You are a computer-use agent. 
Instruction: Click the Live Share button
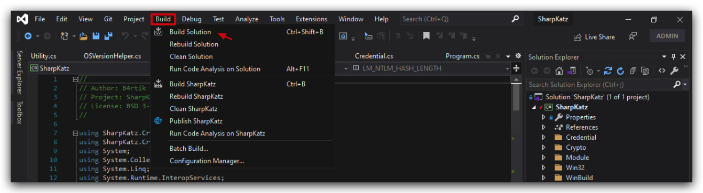pos(594,37)
